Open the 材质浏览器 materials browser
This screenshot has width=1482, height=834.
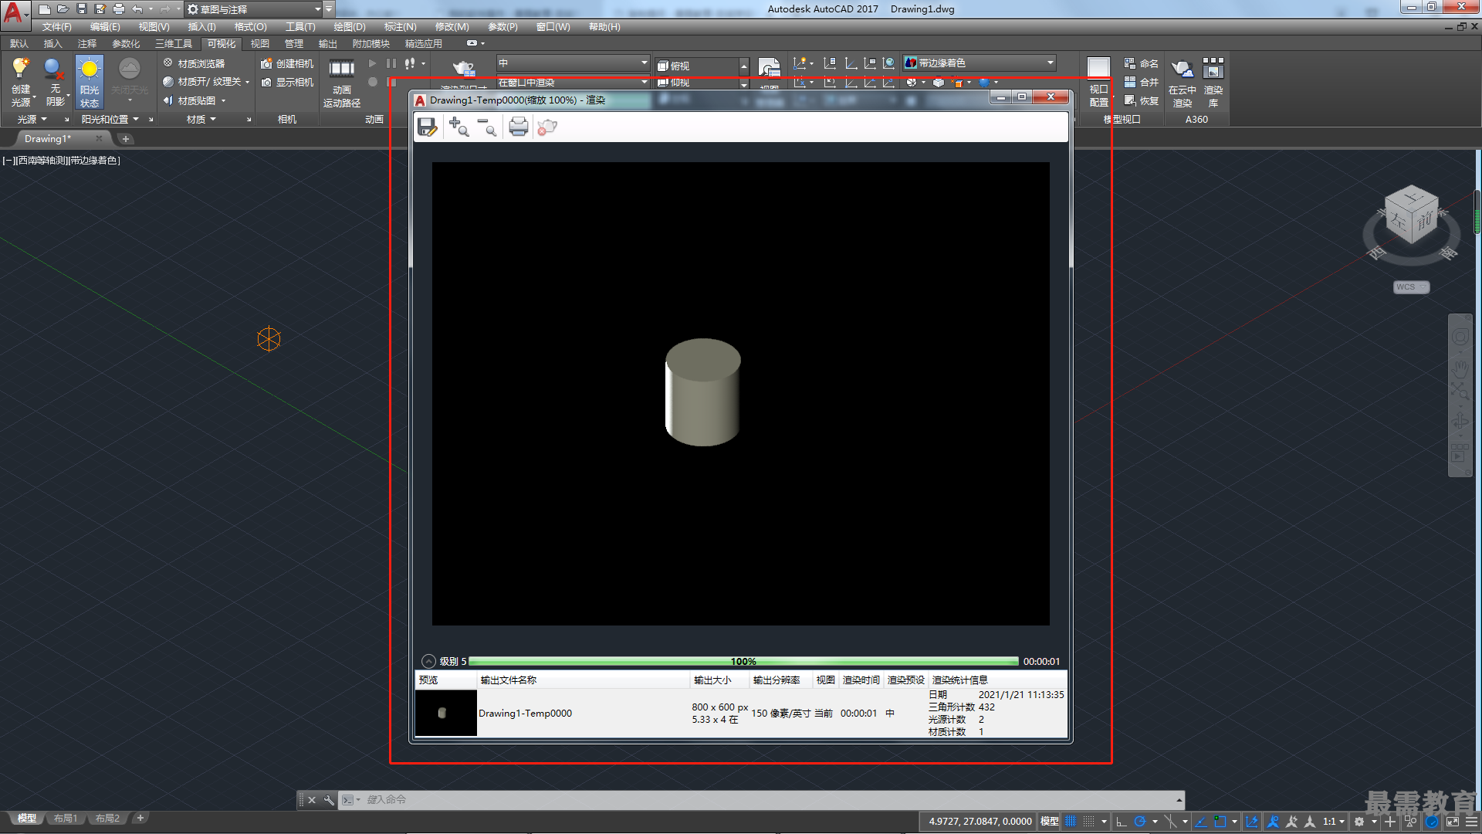click(195, 63)
